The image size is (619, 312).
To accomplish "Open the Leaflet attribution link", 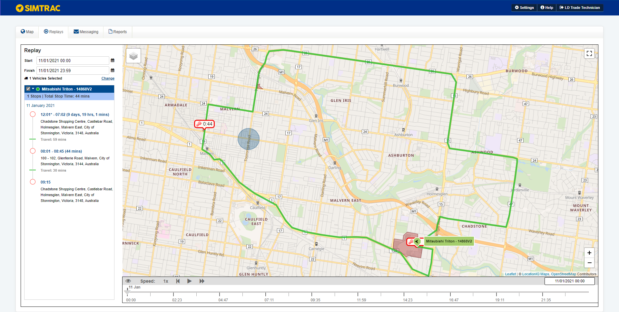I will pyautogui.click(x=510, y=274).
